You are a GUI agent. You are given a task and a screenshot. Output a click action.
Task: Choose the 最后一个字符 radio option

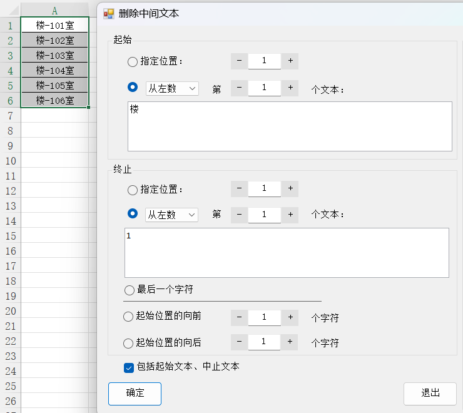tap(130, 290)
